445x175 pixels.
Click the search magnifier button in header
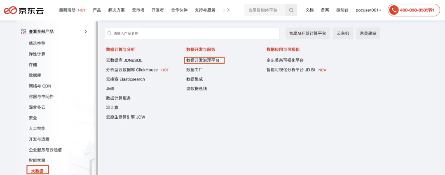[291, 10]
